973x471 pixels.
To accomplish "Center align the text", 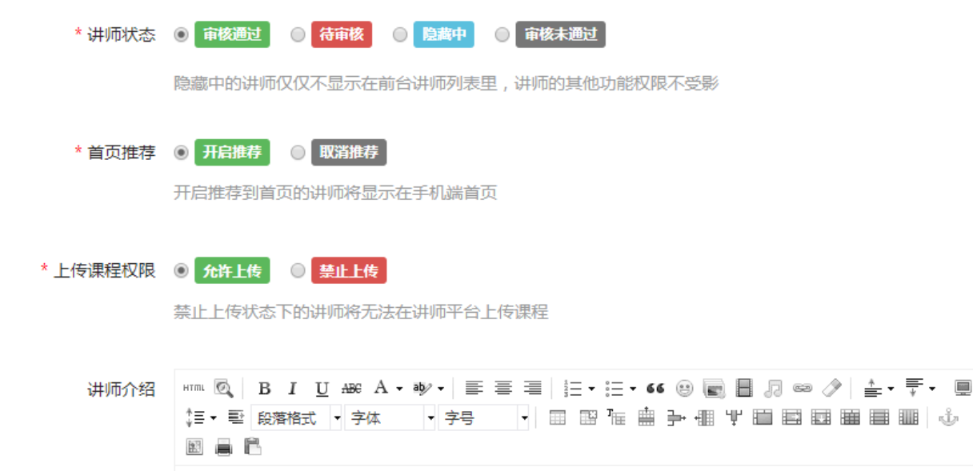I will [503, 389].
